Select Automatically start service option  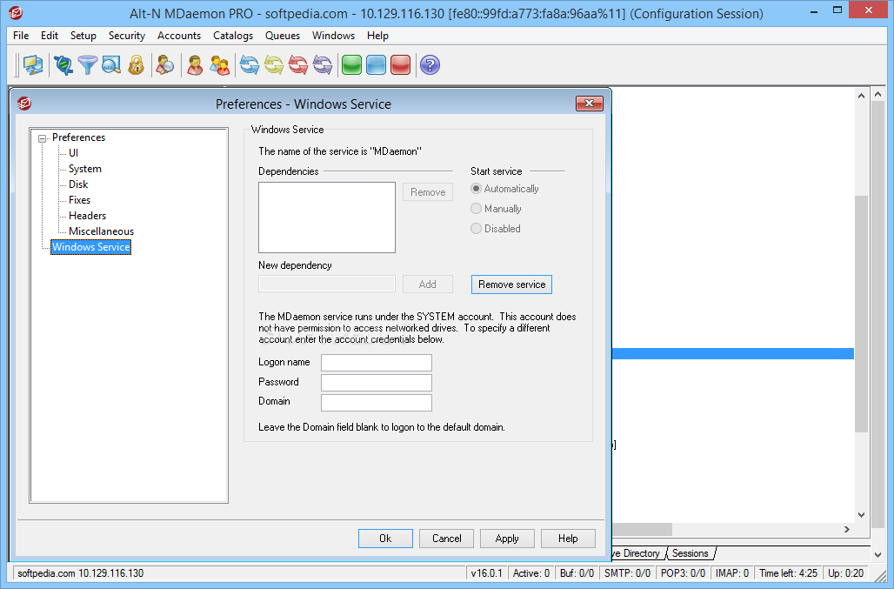[504, 189]
